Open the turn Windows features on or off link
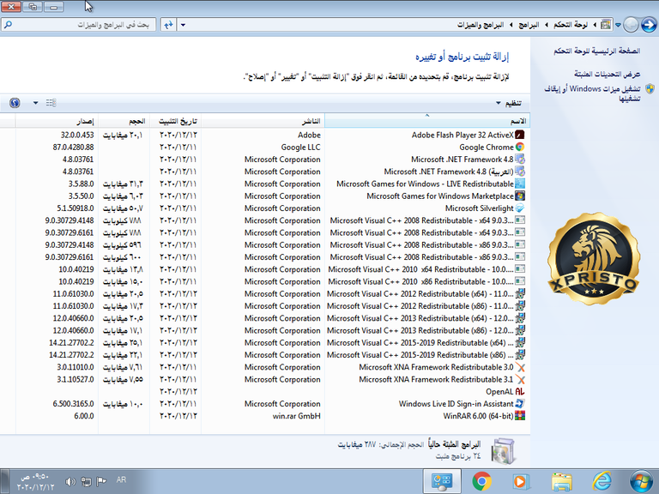The height and width of the screenshot is (494, 659). [592, 93]
